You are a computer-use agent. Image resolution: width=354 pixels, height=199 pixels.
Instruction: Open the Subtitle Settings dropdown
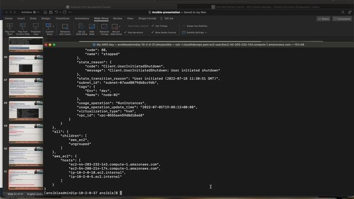[206, 33]
